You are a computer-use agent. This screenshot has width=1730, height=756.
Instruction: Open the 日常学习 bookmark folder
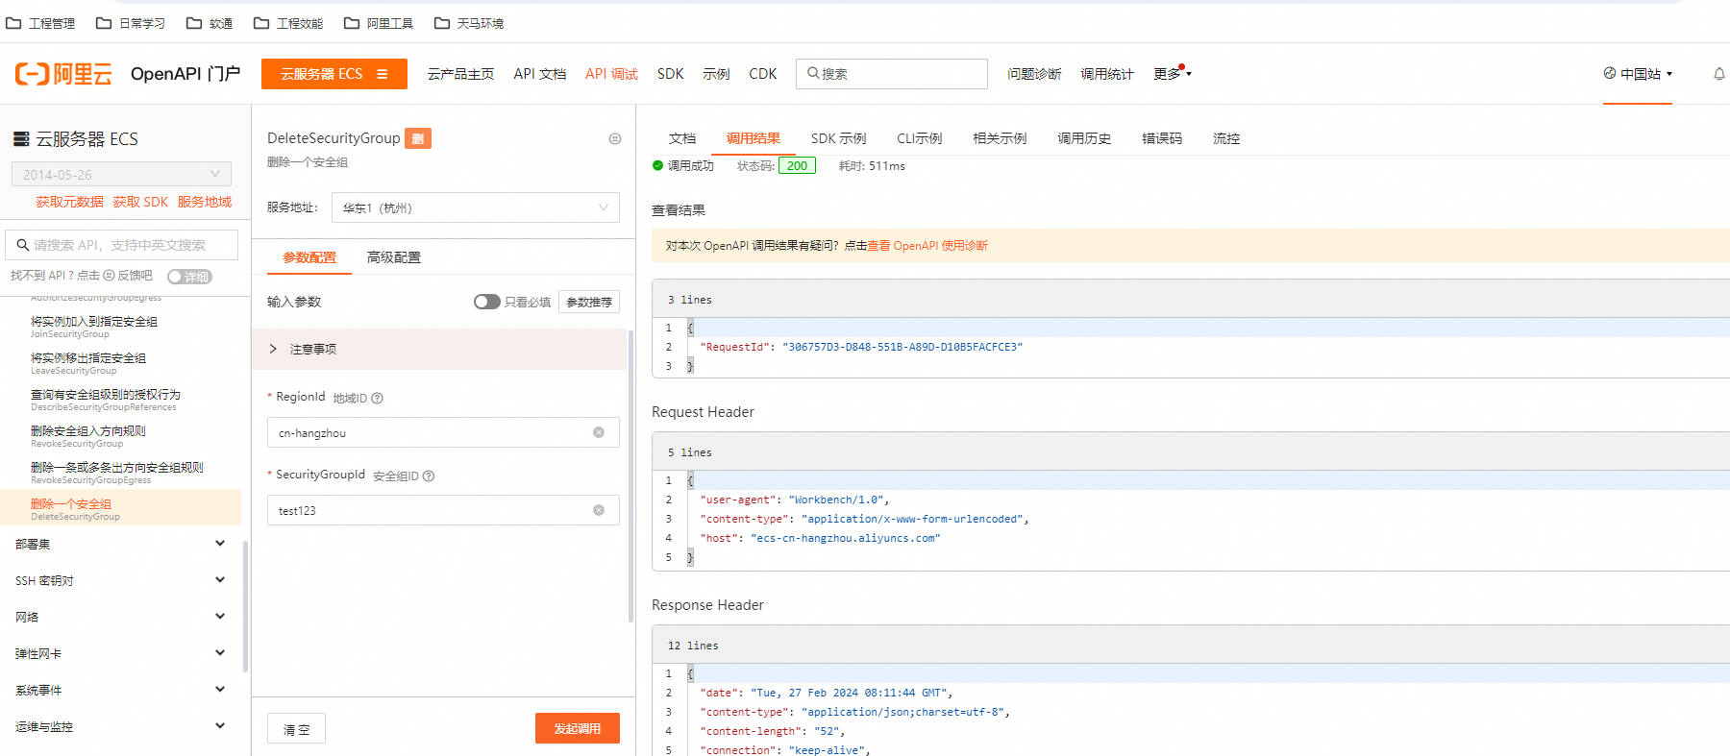coord(131,23)
